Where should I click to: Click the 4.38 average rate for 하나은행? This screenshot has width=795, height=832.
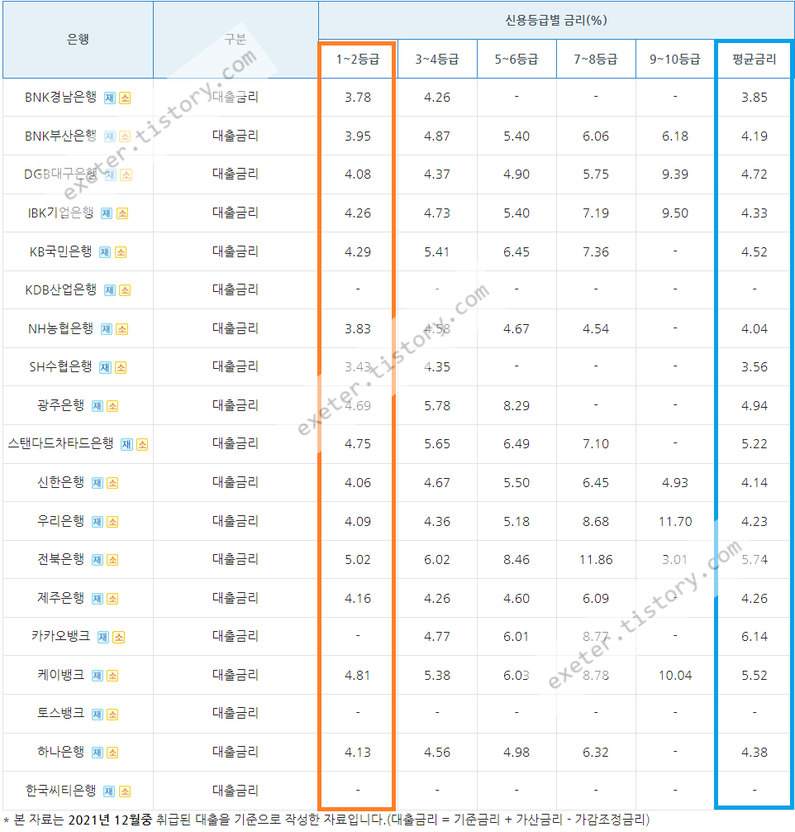point(755,753)
